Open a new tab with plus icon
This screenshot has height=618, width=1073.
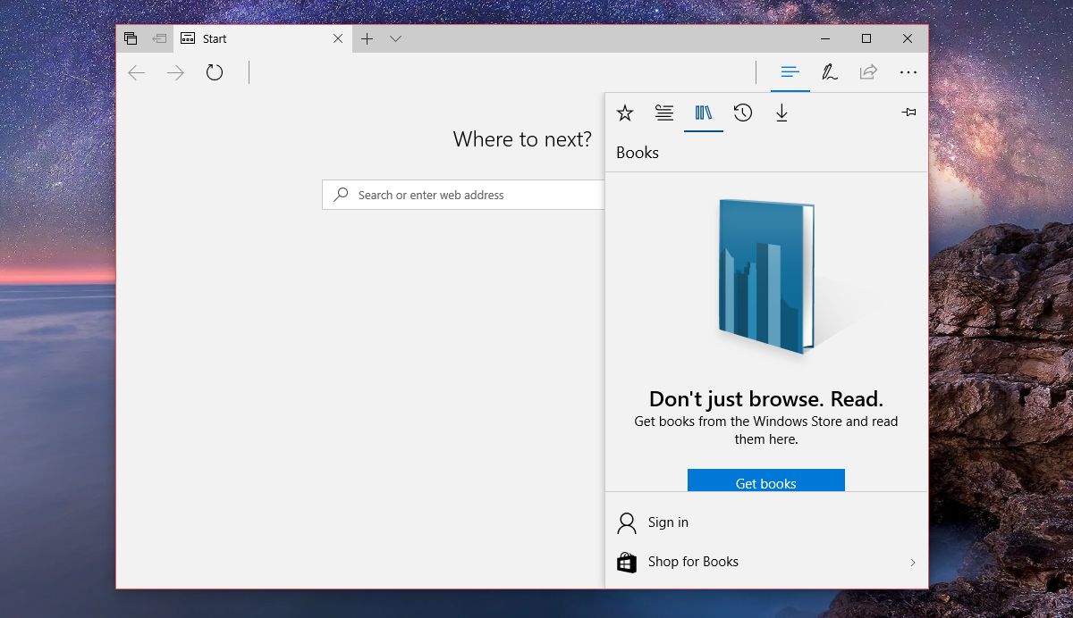click(367, 38)
